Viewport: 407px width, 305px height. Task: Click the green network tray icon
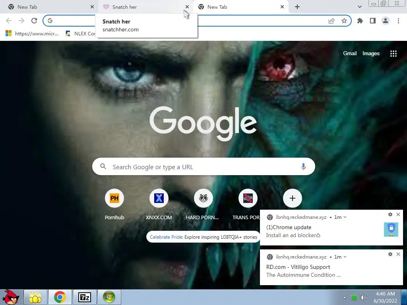click(354, 297)
